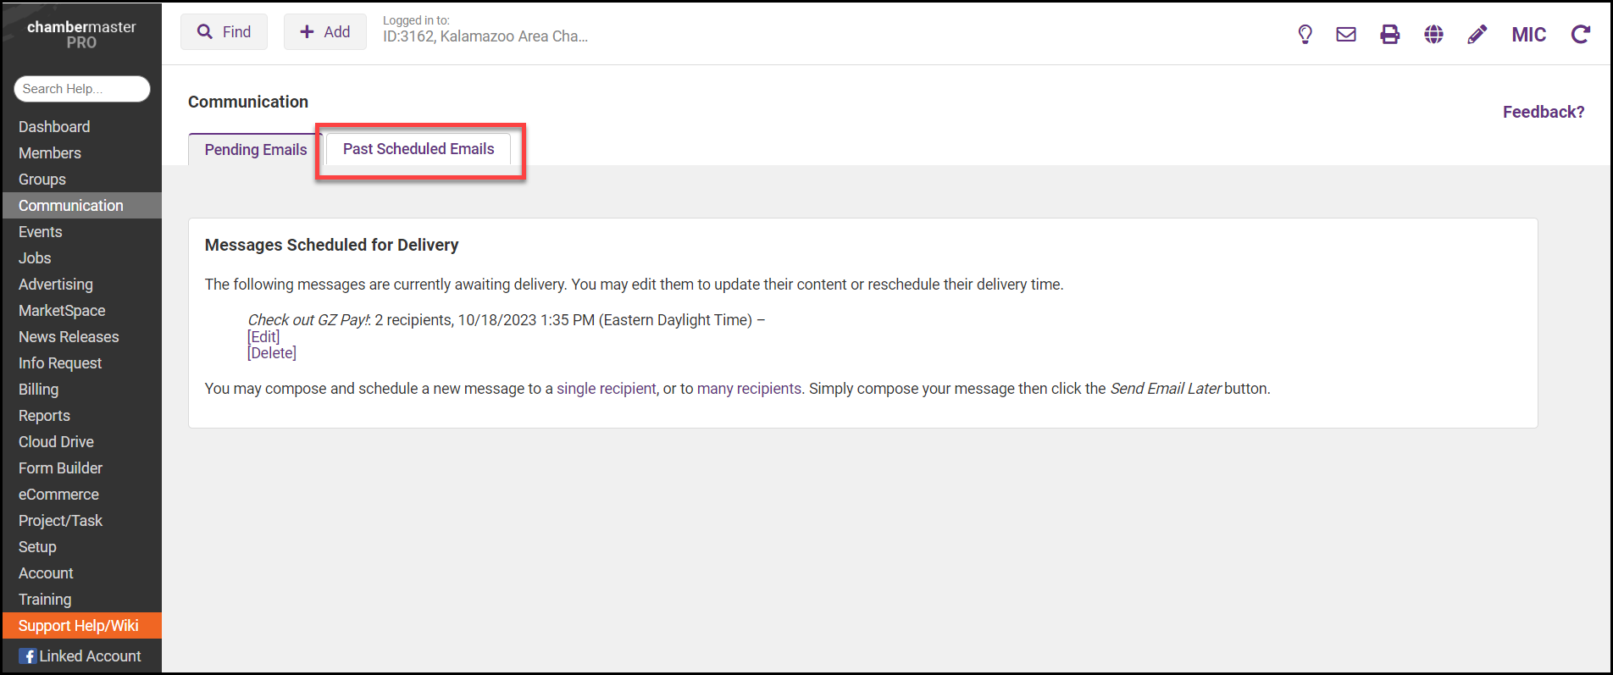Open the single recipient link
Screen dimensions: 1613x675
[x=606, y=389]
